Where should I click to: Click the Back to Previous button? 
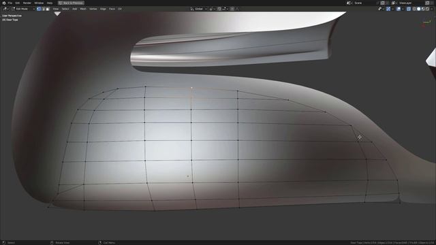click(x=71, y=3)
